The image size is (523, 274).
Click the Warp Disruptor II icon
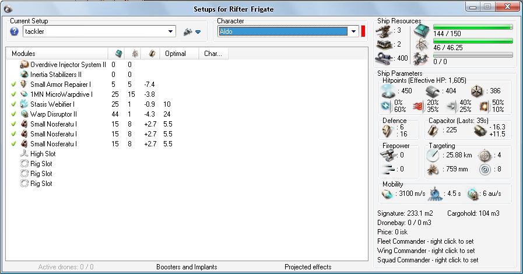coord(24,114)
